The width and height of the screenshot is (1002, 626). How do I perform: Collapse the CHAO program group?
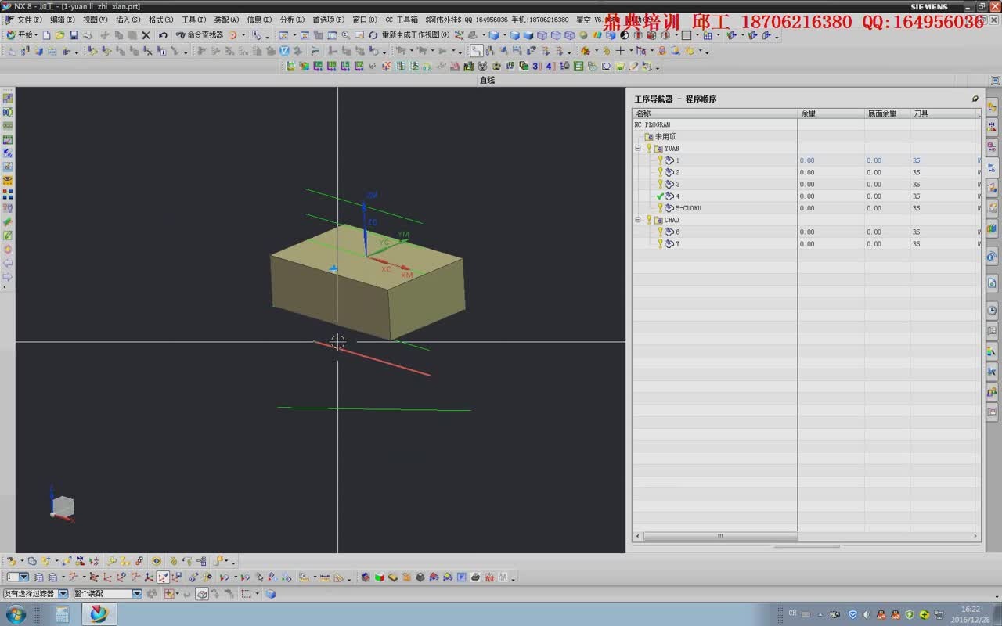tap(638, 220)
